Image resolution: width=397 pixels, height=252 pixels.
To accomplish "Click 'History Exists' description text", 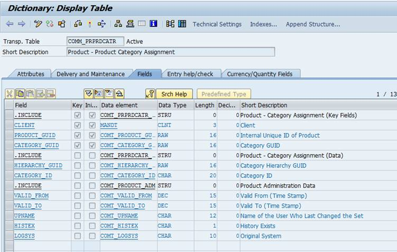I will [258, 226].
